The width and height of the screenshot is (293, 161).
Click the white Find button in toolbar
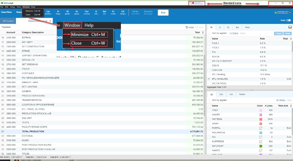click(163, 13)
